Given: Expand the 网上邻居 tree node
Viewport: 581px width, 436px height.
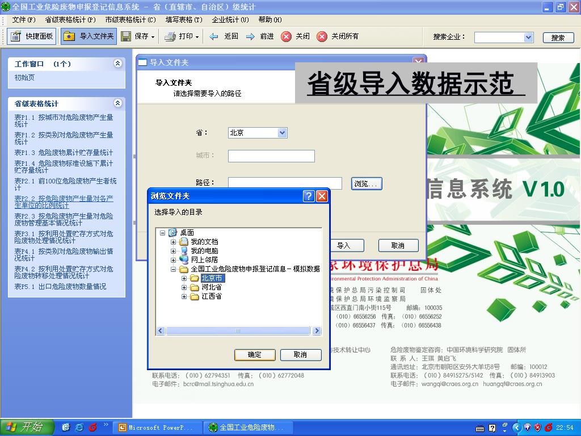Looking at the screenshot, I should pos(173,260).
